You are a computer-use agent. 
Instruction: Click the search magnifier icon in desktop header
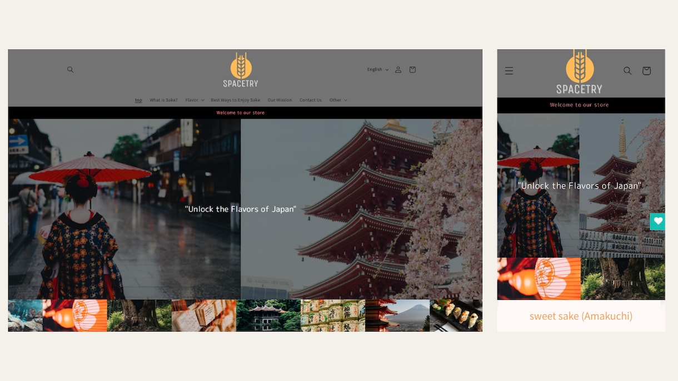pos(70,69)
